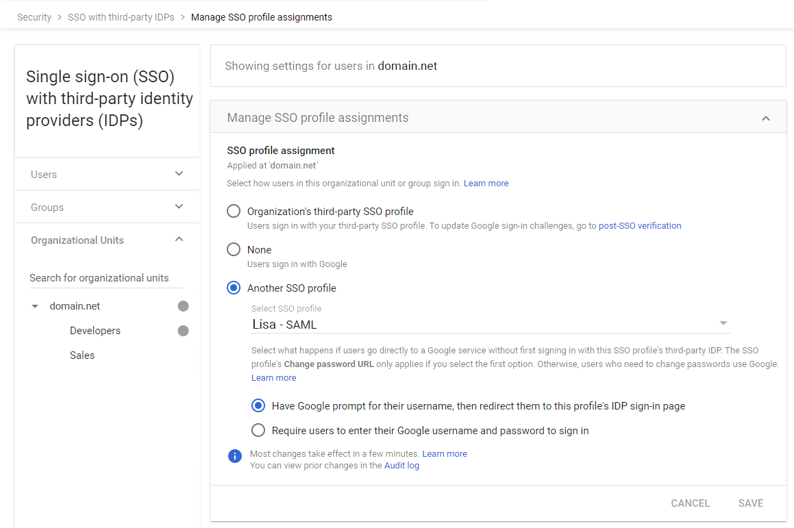The width and height of the screenshot is (794, 528).
Task: Expand the Users section
Action: pyautogui.click(x=179, y=174)
